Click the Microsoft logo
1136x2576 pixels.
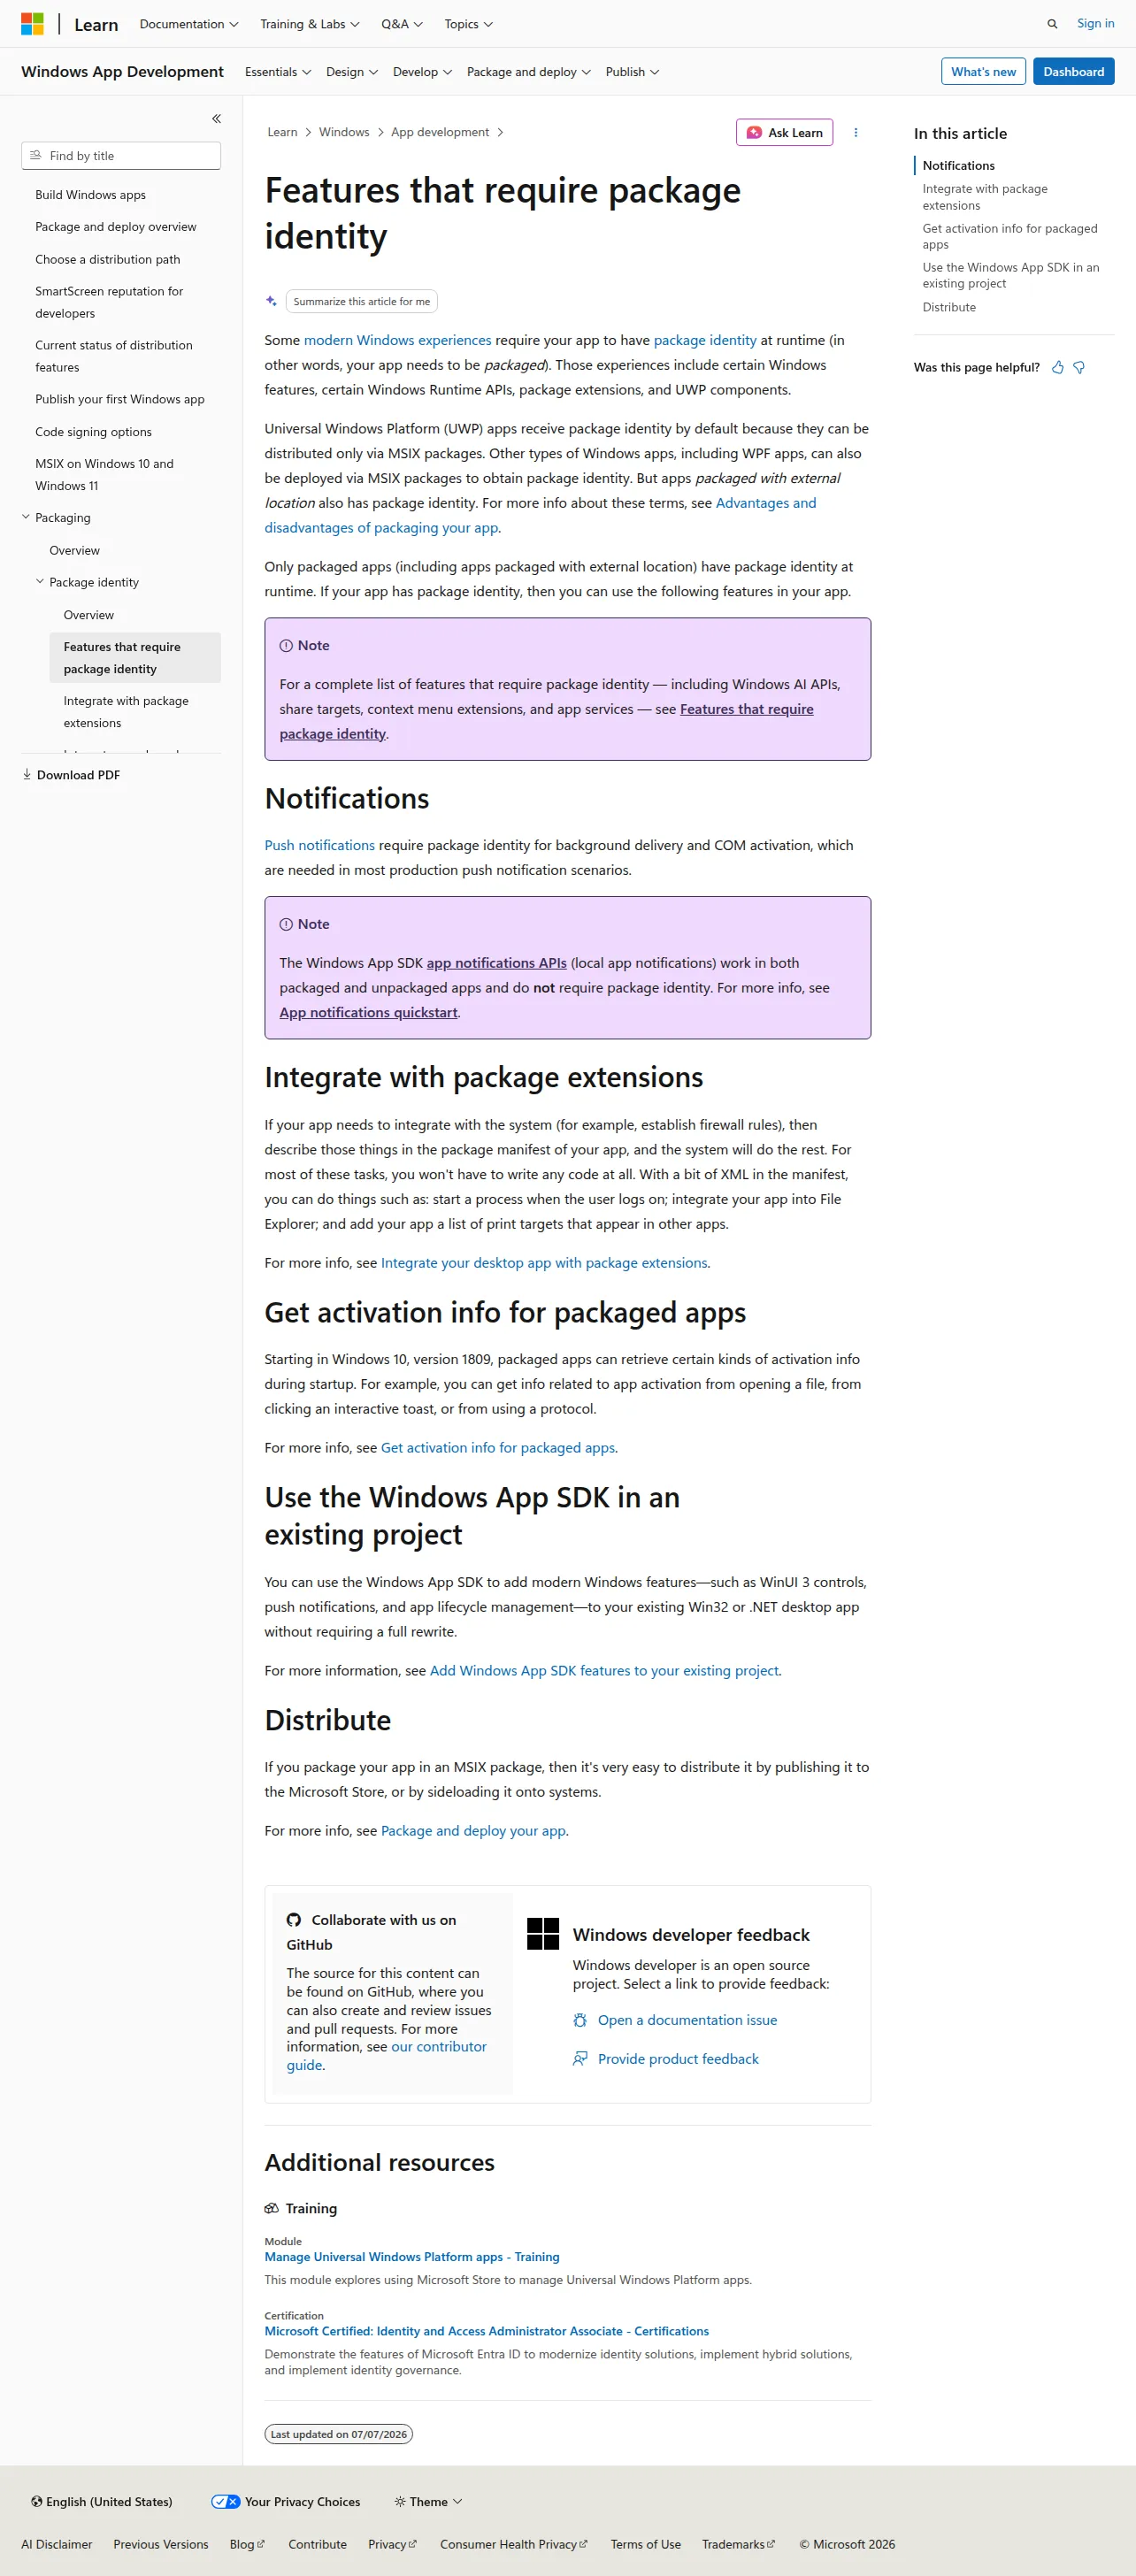[x=32, y=24]
